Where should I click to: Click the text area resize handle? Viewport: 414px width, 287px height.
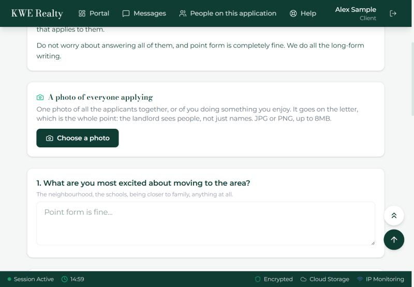[373, 243]
